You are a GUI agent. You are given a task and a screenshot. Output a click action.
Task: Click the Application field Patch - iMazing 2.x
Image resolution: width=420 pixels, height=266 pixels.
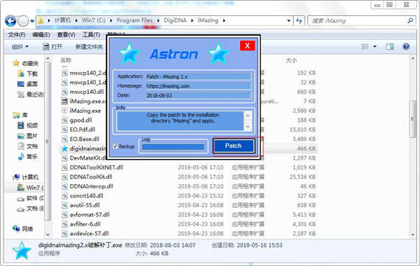point(198,76)
